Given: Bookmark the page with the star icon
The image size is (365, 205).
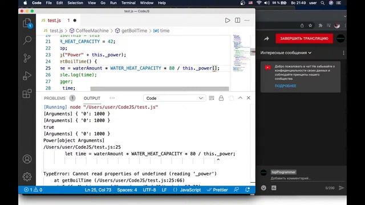Looking at the screenshot, I should click(310, 26).
